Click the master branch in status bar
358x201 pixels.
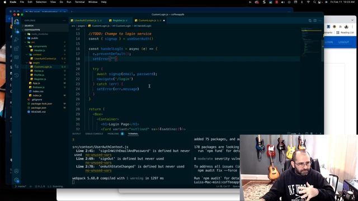tap(21, 186)
